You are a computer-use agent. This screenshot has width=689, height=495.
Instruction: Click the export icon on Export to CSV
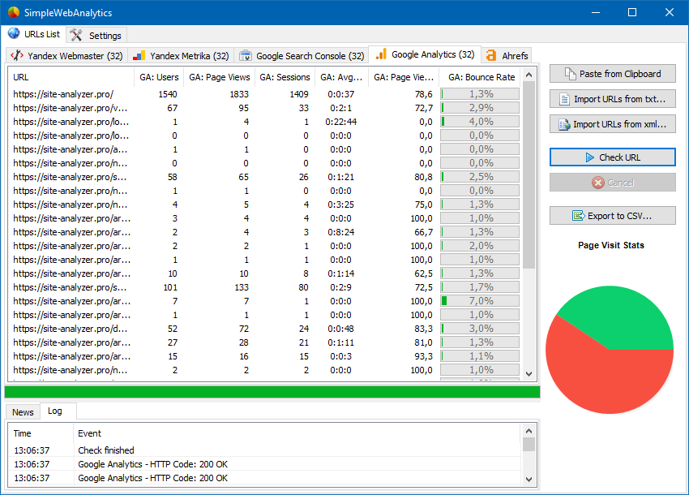pyautogui.click(x=578, y=216)
